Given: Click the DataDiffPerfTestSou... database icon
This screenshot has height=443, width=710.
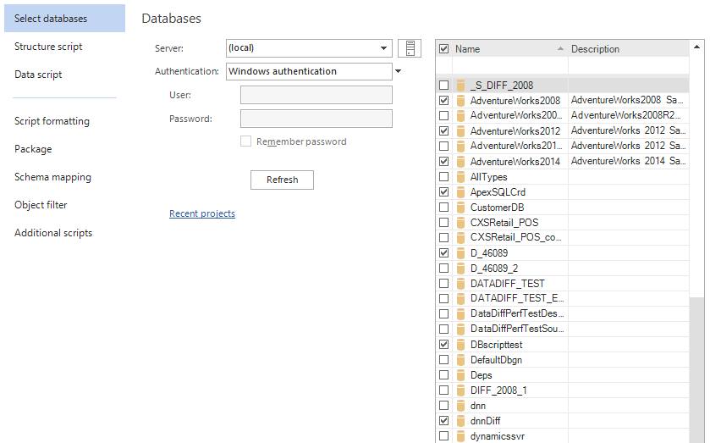Looking at the screenshot, I should 460,329.
